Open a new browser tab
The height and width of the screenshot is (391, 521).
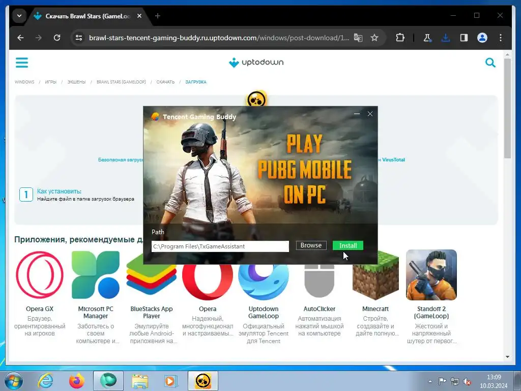tap(158, 16)
